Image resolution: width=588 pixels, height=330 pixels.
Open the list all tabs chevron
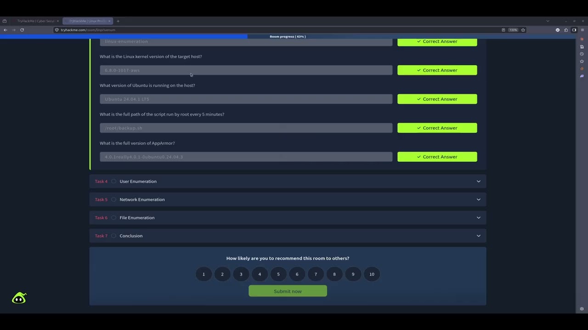(548, 21)
